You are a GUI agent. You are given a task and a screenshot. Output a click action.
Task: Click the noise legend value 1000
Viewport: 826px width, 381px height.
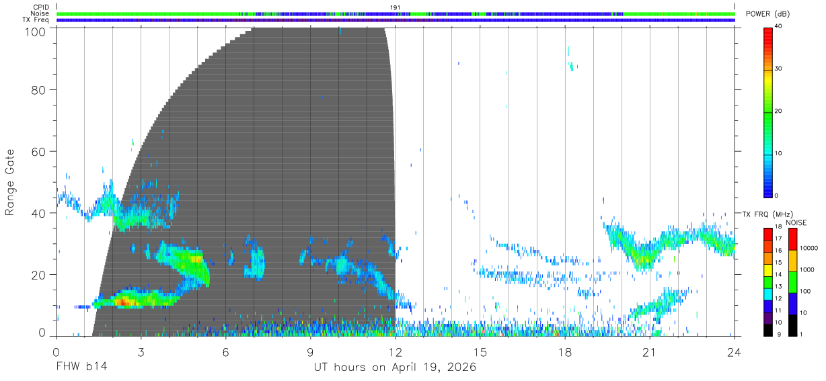[807, 269]
